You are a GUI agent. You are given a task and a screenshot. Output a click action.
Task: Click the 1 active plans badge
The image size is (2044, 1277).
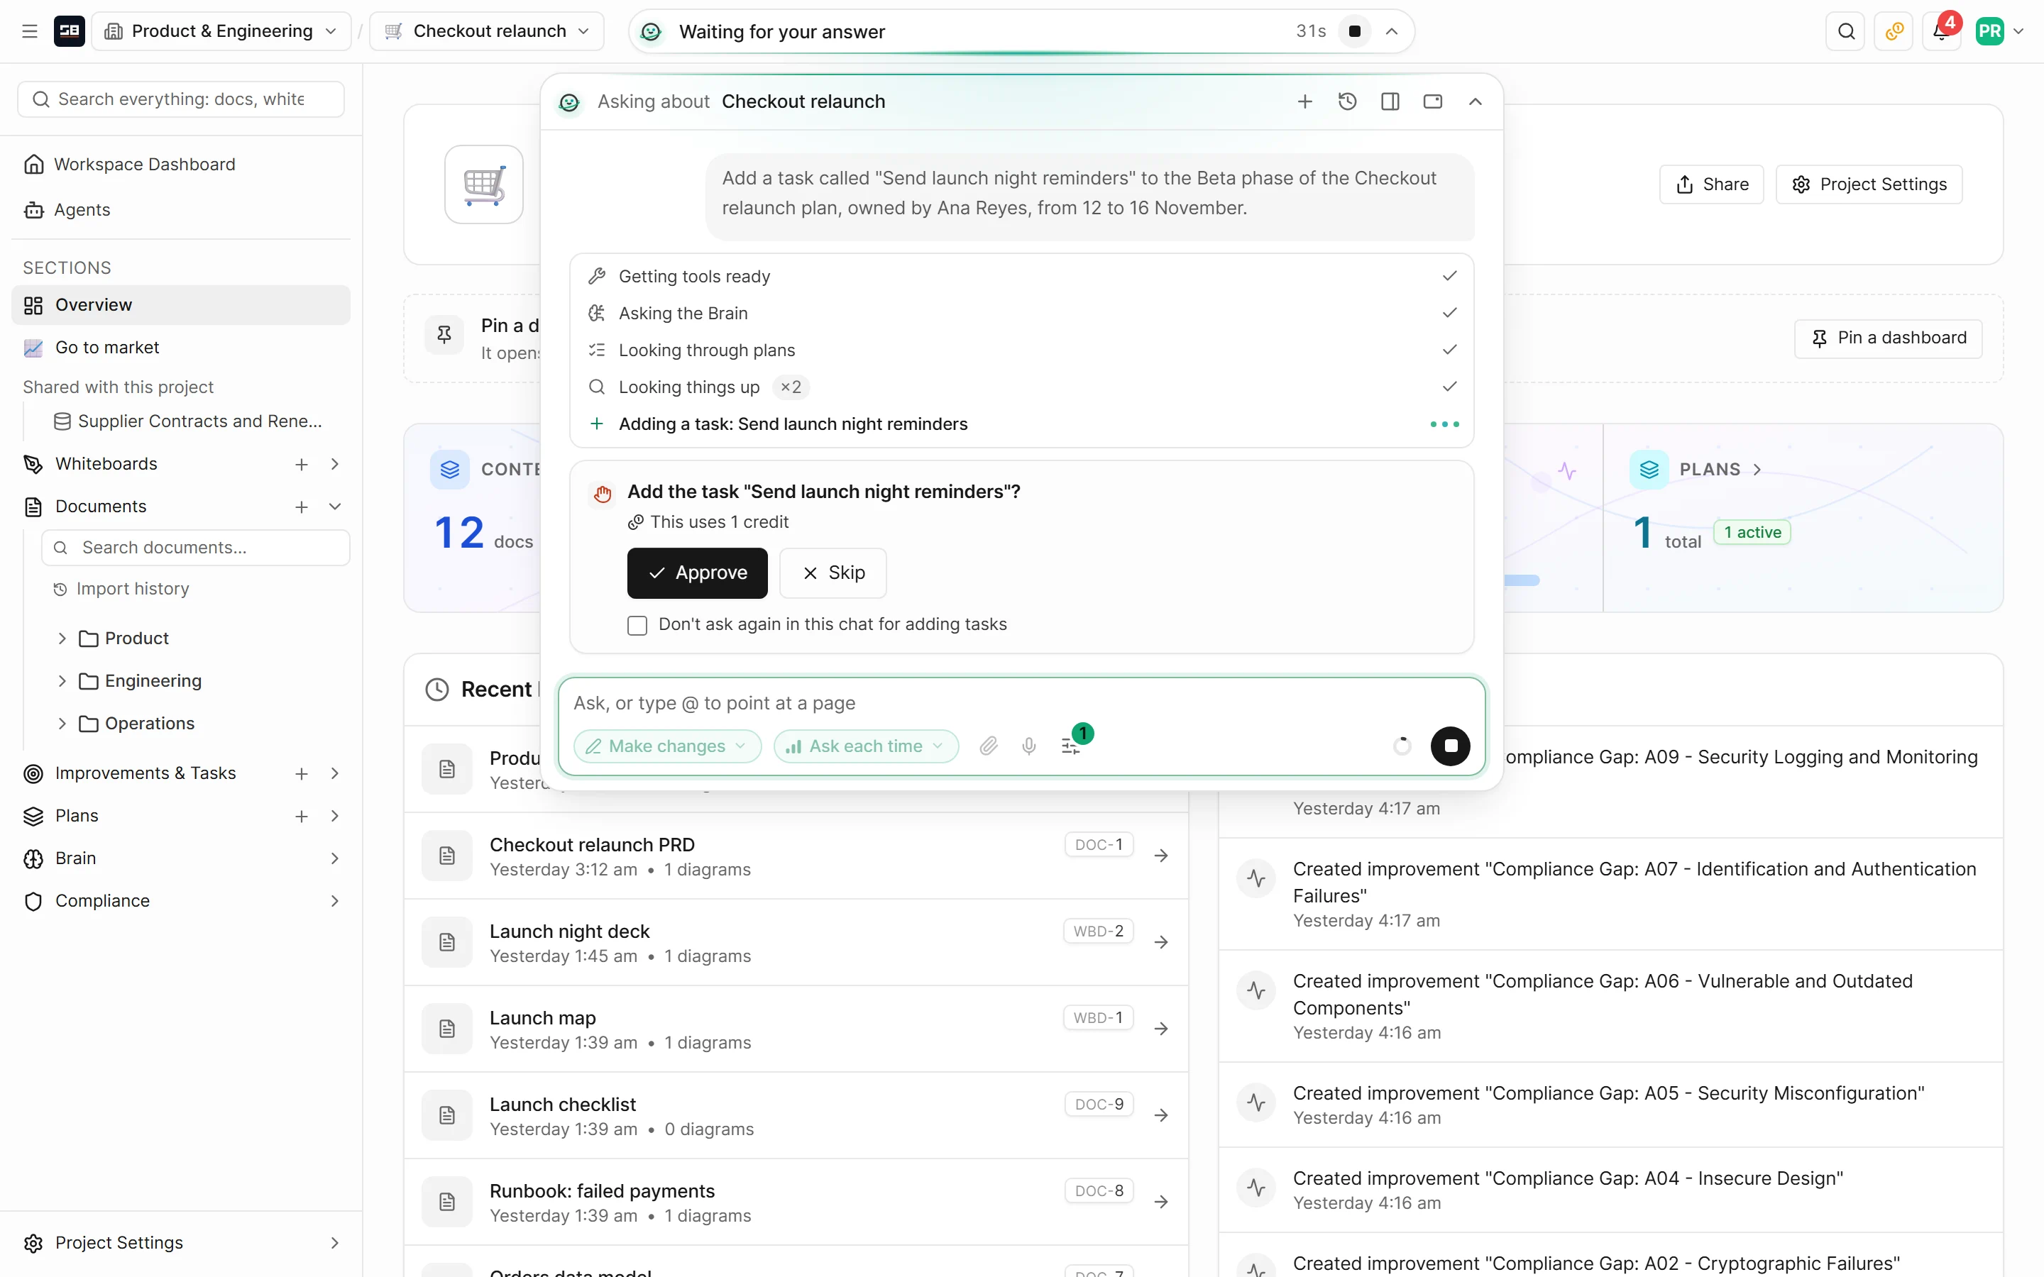pyautogui.click(x=1752, y=532)
